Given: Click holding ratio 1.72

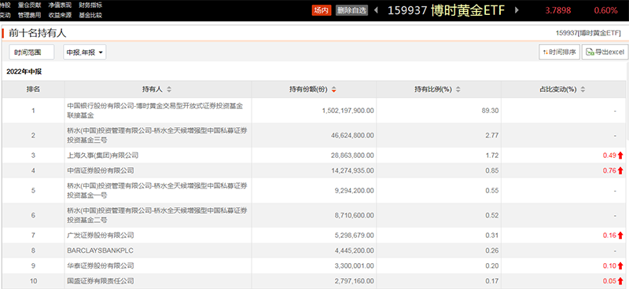Looking at the screenshot, I should (493, 155).
